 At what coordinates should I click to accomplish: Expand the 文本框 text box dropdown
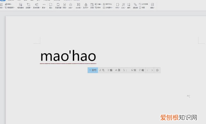click(78, 6)
